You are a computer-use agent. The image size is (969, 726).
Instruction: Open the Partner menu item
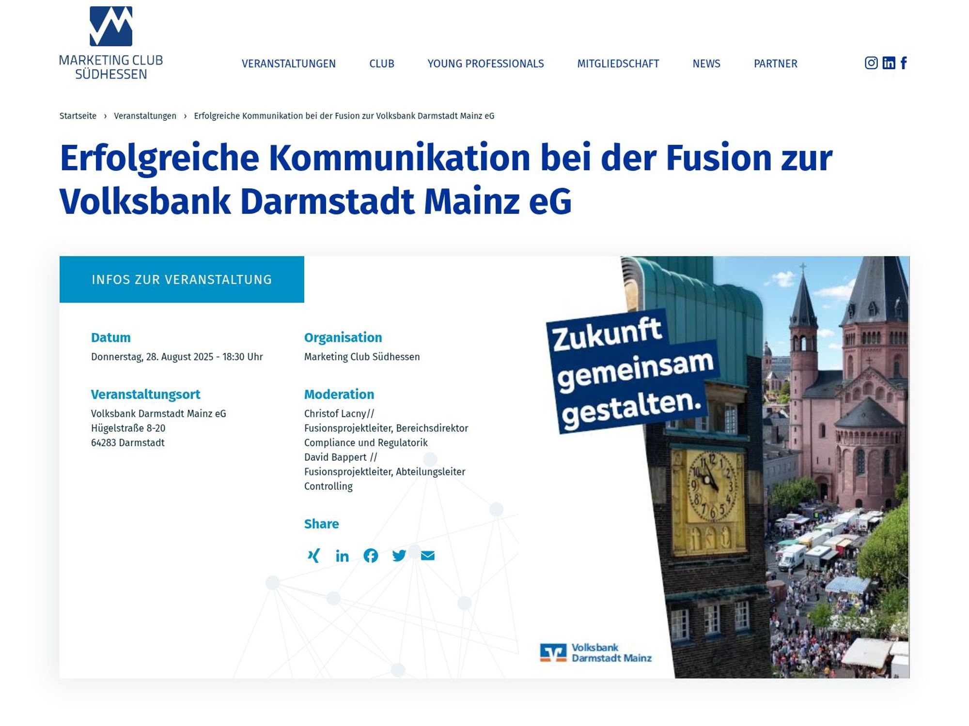[776, 63]
